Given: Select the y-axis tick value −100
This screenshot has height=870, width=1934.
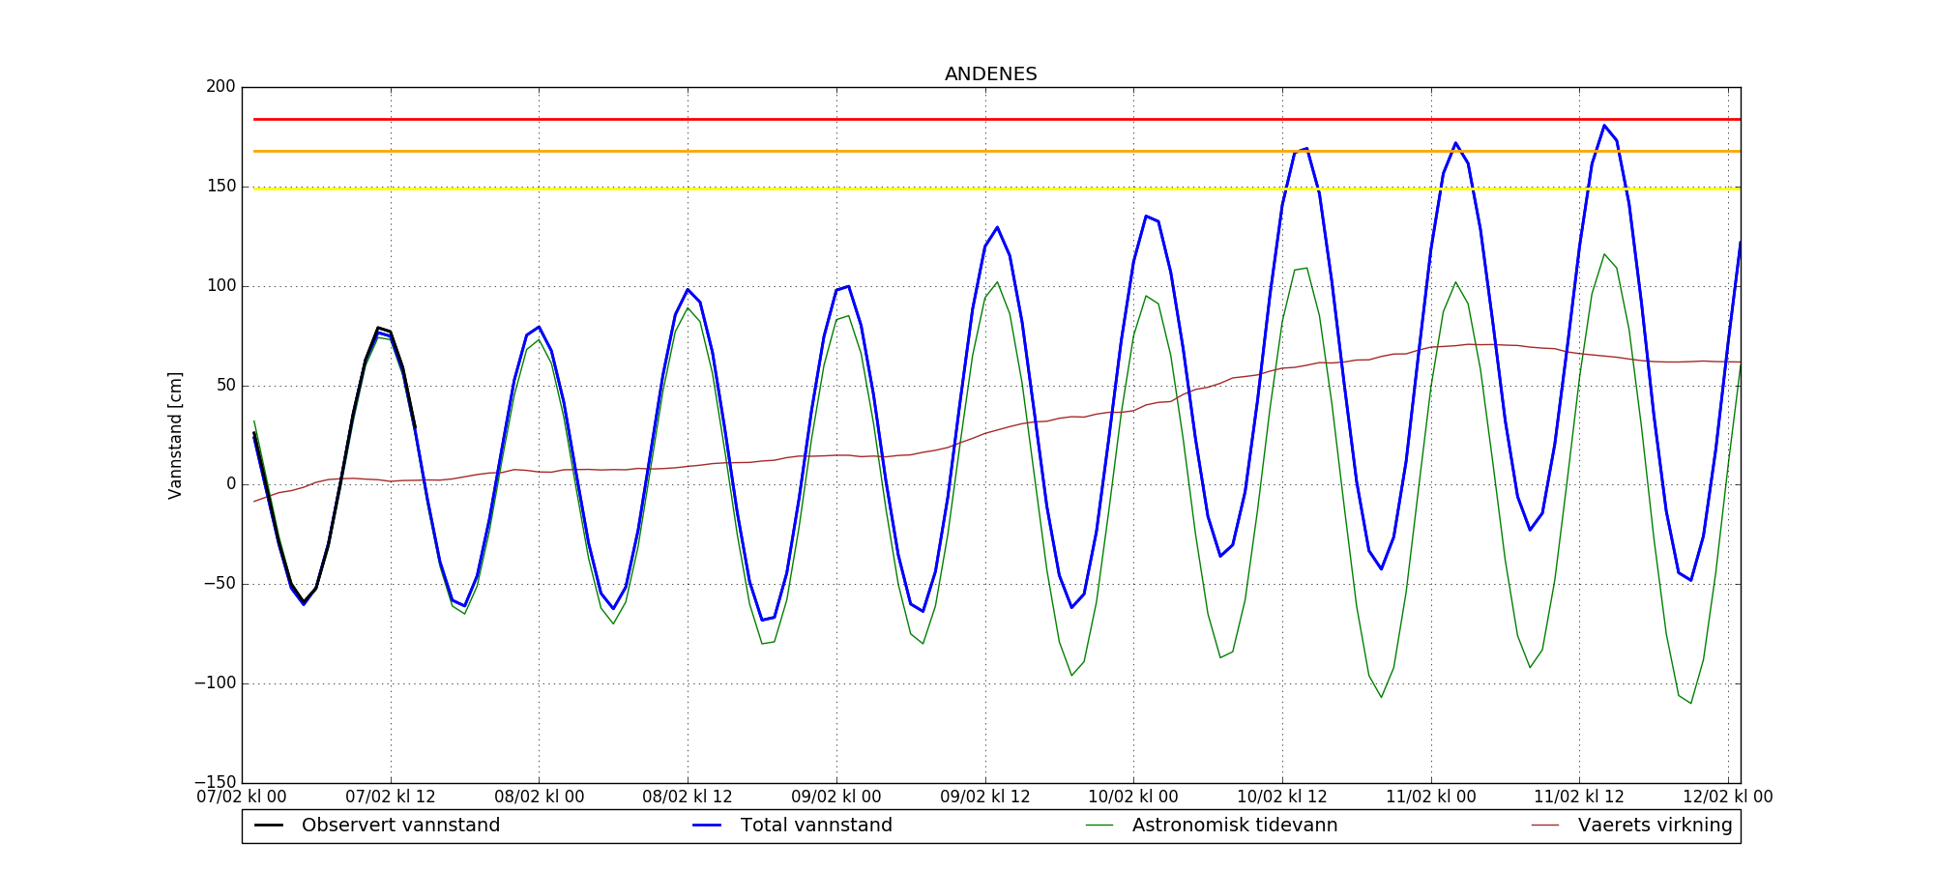Looking at the screenshot, I should pyautogui.click(x=214, y=683).
